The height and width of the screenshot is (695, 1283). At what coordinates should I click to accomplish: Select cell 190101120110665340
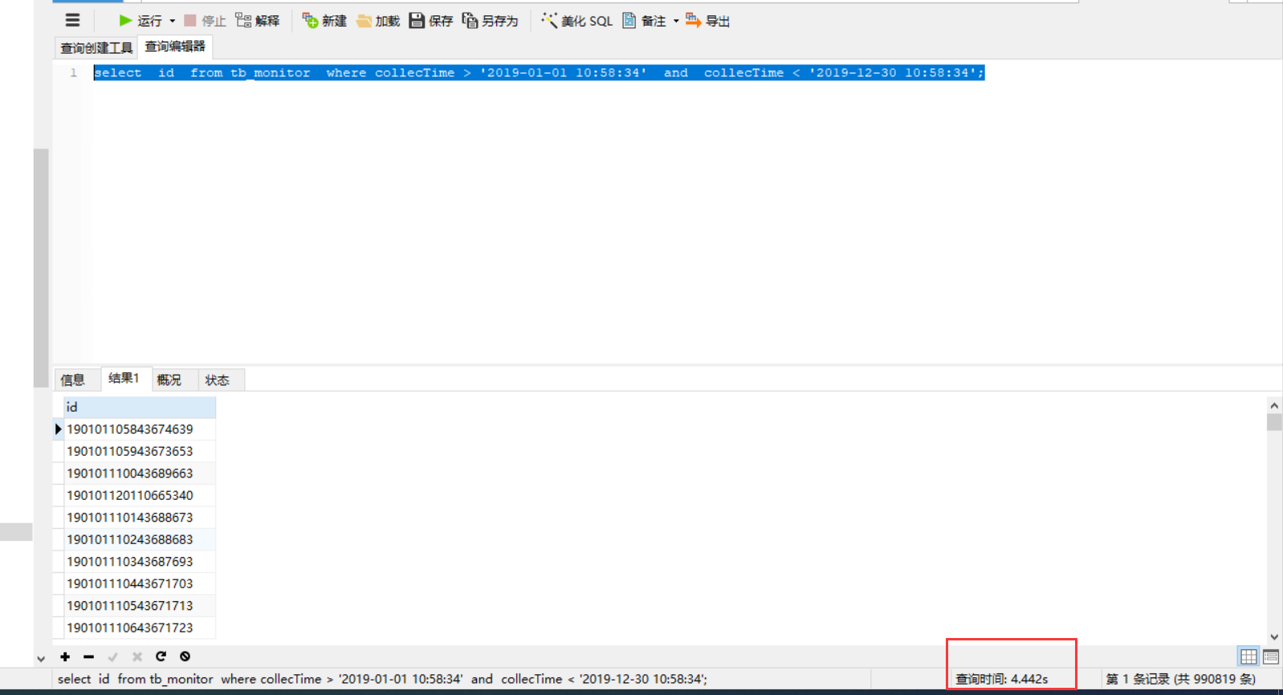click(140, 495)
